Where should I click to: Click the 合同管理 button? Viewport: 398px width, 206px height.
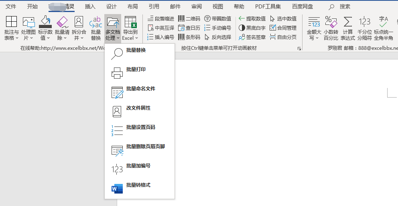pyautogui.click(x=283, y=28)
